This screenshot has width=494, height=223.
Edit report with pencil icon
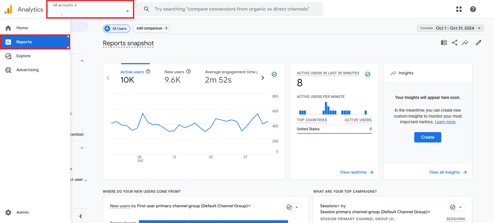pos(479,43)
